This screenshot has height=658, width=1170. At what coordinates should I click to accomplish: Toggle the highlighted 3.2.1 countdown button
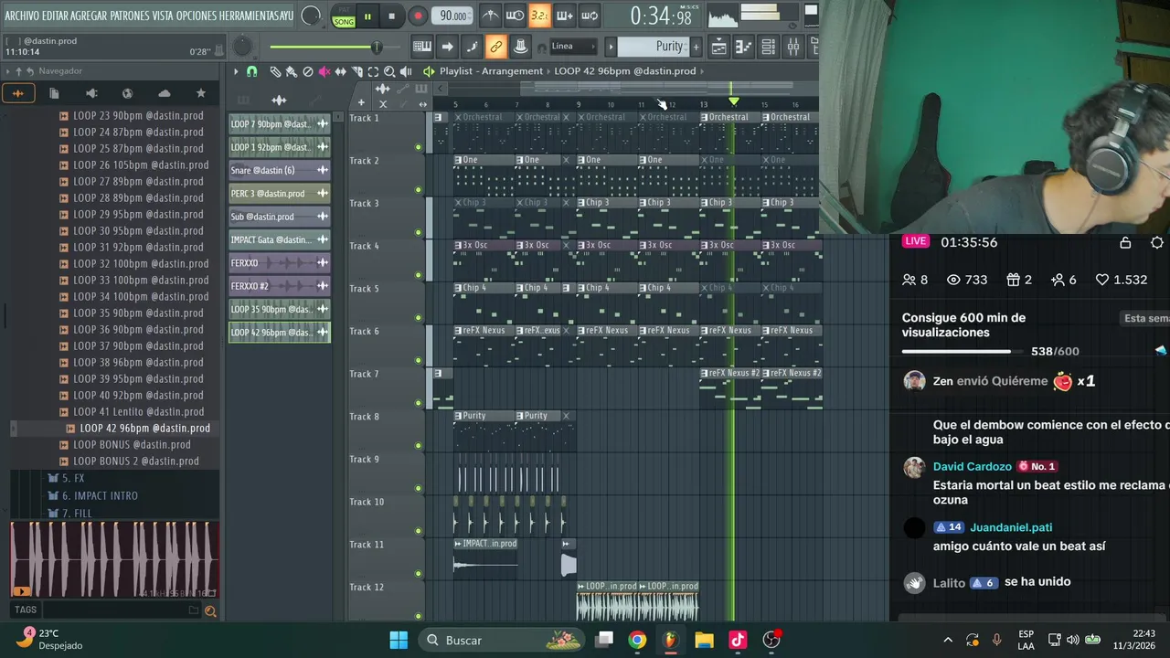pyautogui.click(x=539, y=16)
